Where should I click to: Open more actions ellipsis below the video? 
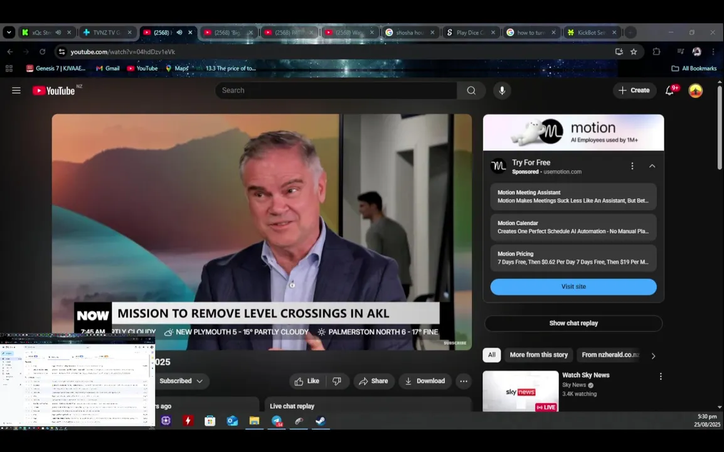click(464, 381)
